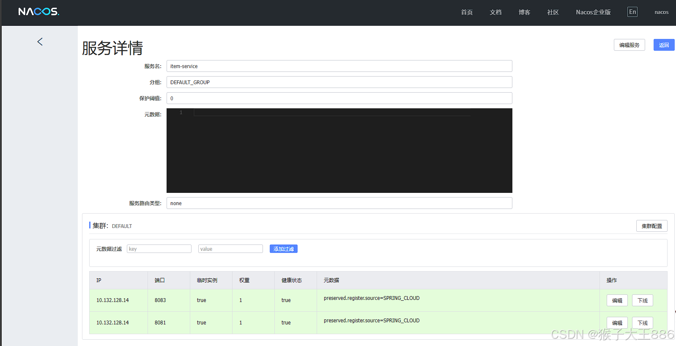Take the port 8083 instance offline
This screenshot has width=676, height=346.
[643, 300]
